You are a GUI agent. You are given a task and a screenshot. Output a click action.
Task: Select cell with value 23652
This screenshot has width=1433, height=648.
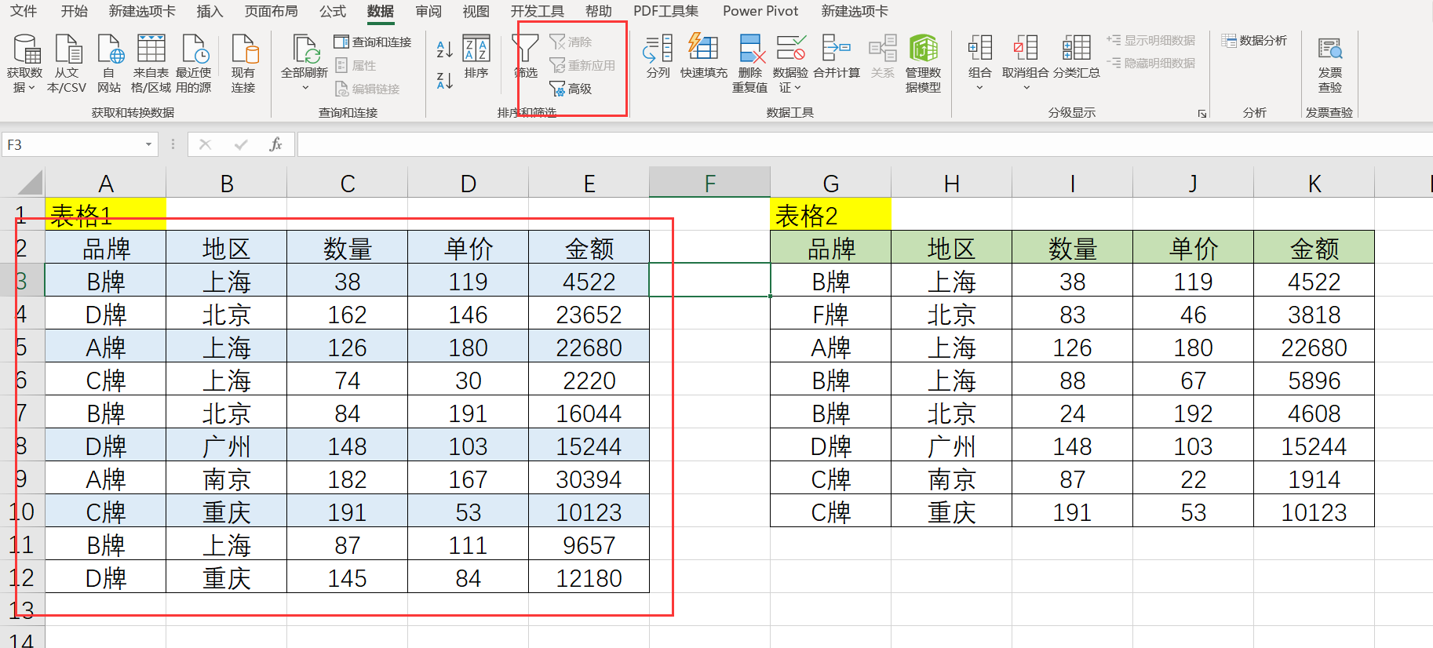click(x=589, y=314)
